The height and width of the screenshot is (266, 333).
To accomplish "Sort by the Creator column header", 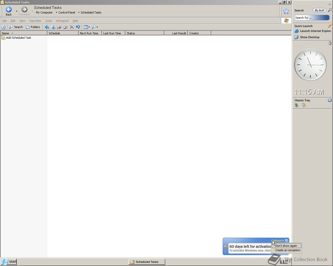I will point(199,33).
